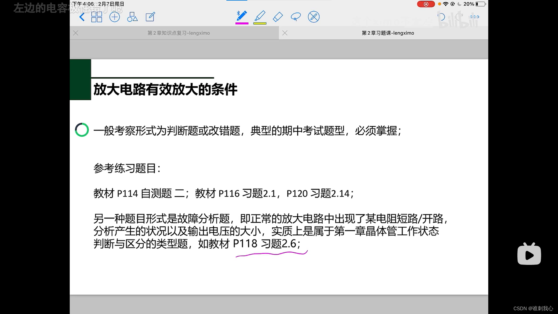558x314 pixels.
Task: Select the lasso selection tool
Action: [x=296, y=17]
